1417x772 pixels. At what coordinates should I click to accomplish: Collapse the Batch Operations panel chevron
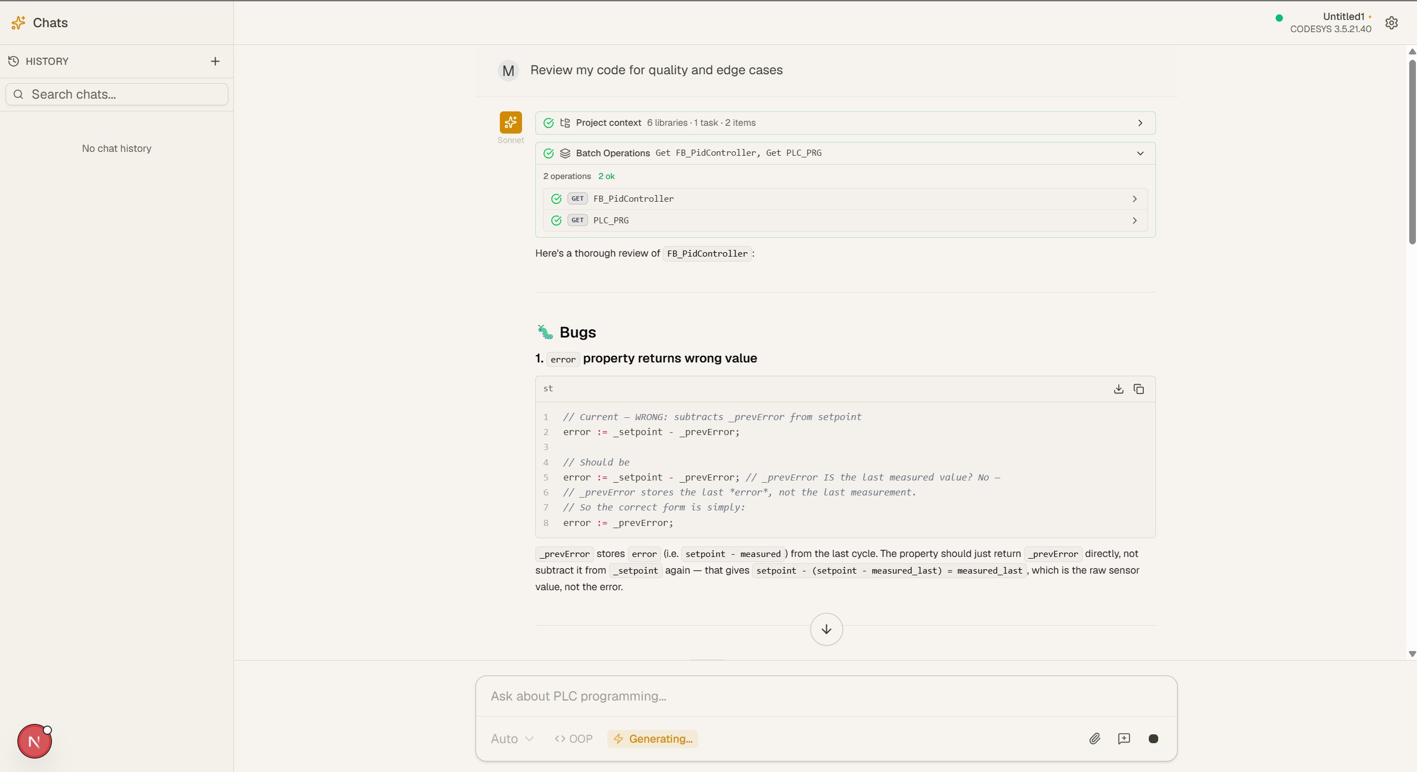point(1140,154)
